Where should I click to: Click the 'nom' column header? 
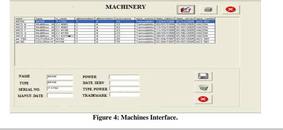(25, 18)
